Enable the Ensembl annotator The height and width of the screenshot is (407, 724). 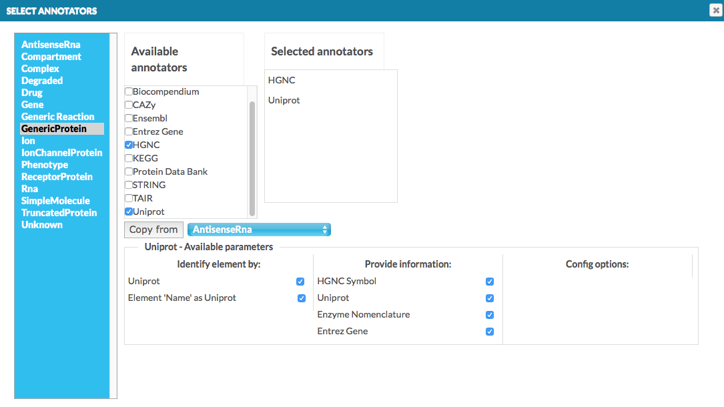[x=128, y=118]
